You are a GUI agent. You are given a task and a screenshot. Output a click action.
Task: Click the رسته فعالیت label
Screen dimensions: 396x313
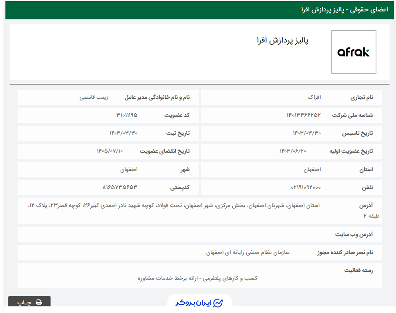pyautogui.click(x=359, y=270)
